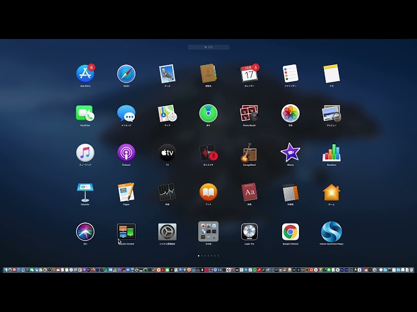Launch the Home app house icon

click(332, 192)
